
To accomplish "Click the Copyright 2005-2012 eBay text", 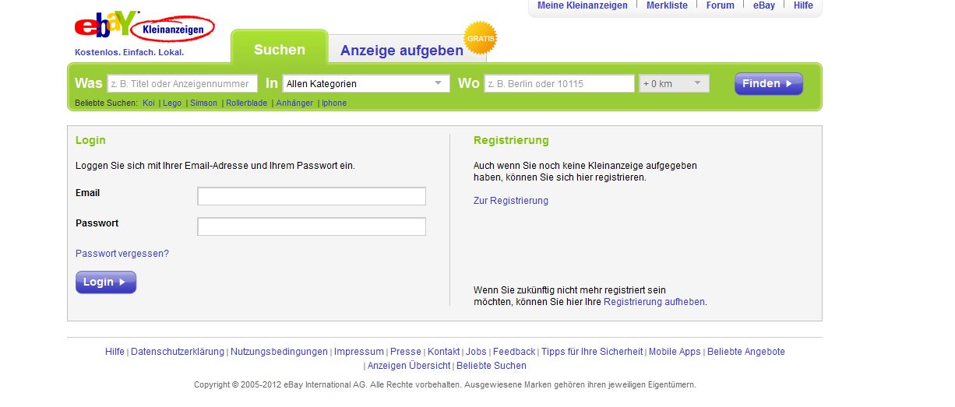I will 445,384.
